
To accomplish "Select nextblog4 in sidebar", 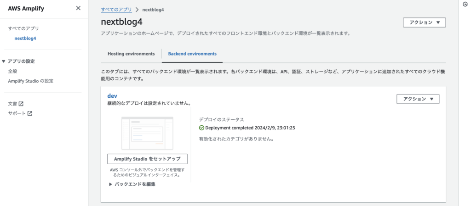I will 25,39.
